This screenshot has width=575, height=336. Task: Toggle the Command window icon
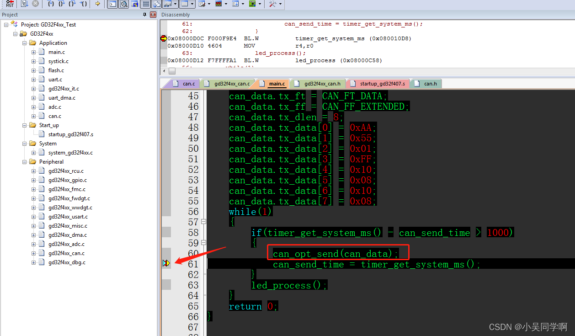coord(112,4)
